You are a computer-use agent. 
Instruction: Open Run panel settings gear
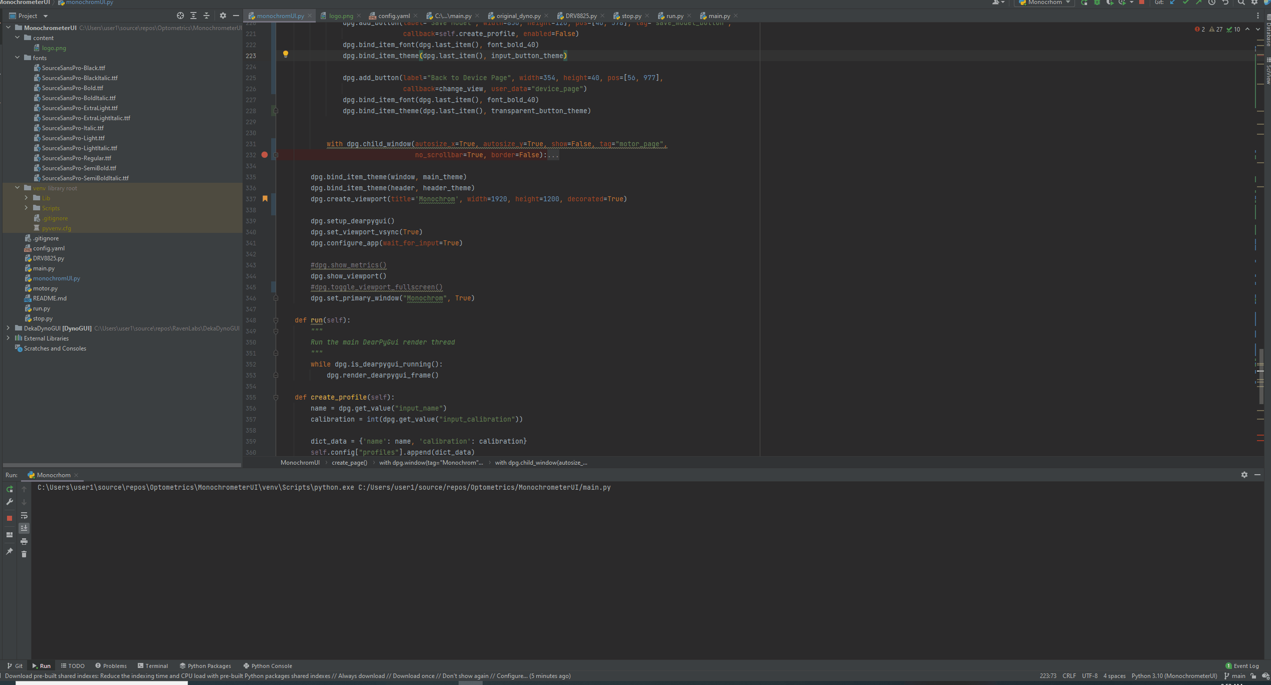[1244, 475]
